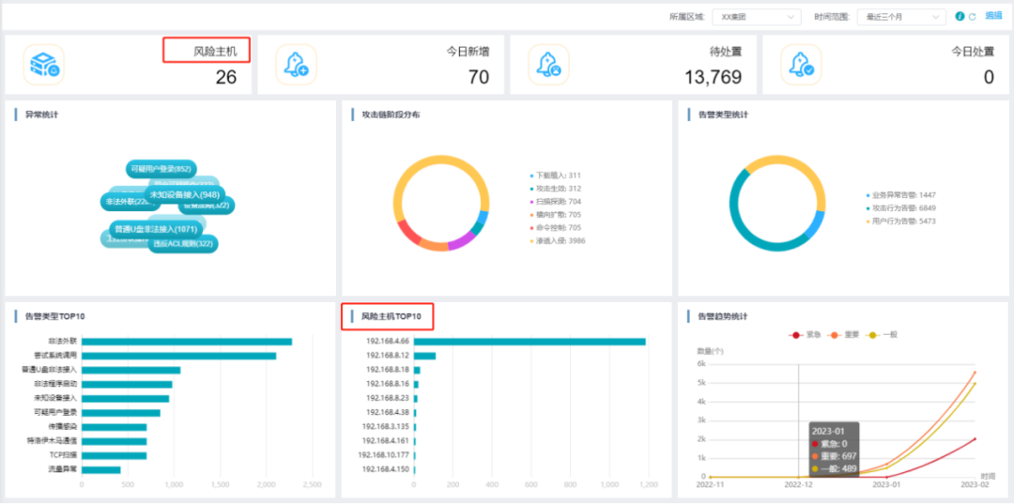This screenshot has width=1014, height=504.
Task: Click the TCP扫描 label in alert TOP10
Action: pyautogui.click(x=64, y=455)
